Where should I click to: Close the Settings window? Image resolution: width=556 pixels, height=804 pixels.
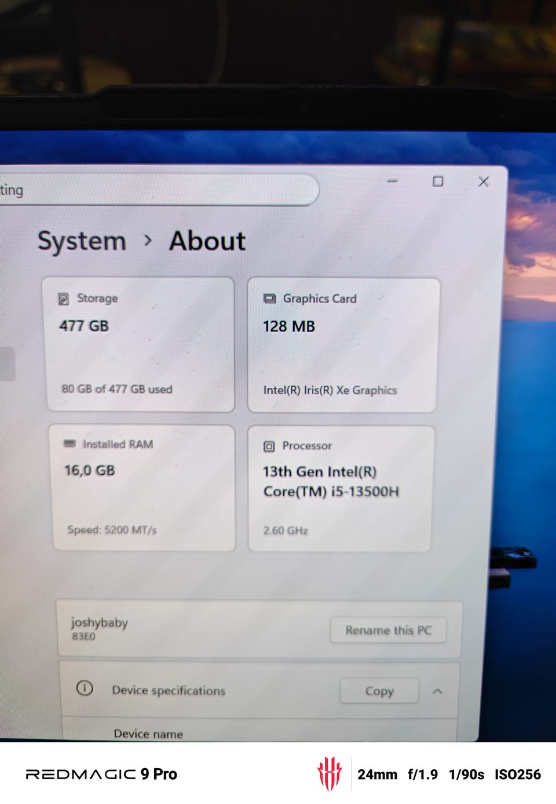pos(484,181)
